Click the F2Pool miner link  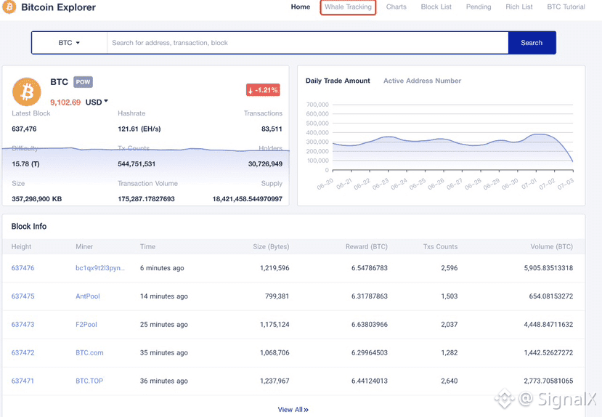coord(85,325)
